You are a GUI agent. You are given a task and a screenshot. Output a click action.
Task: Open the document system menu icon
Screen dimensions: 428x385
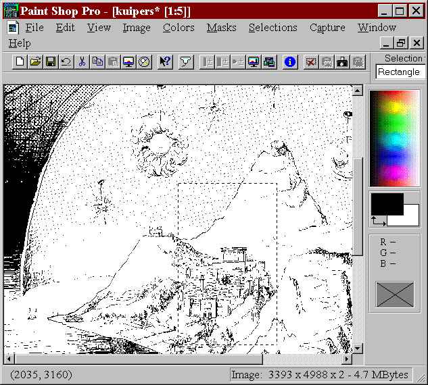(13, 28)
